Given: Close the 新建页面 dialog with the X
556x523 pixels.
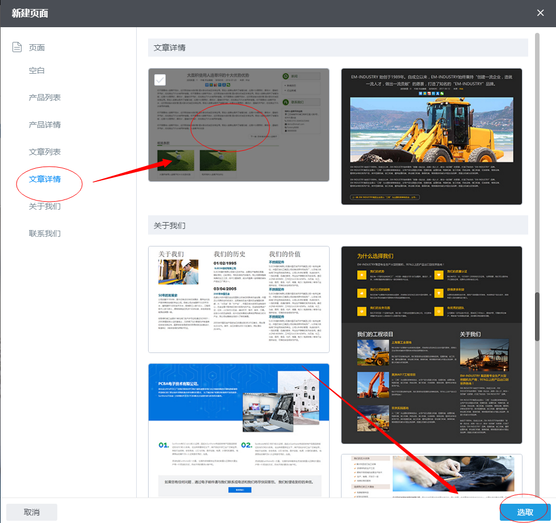Looking at the screenshot, I should [x=540, y=13].
